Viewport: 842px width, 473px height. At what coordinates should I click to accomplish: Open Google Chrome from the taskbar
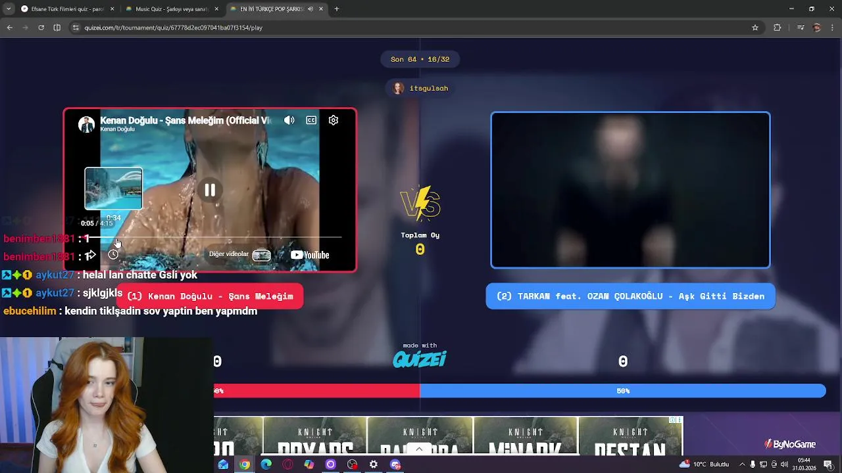tap(245, 464)
